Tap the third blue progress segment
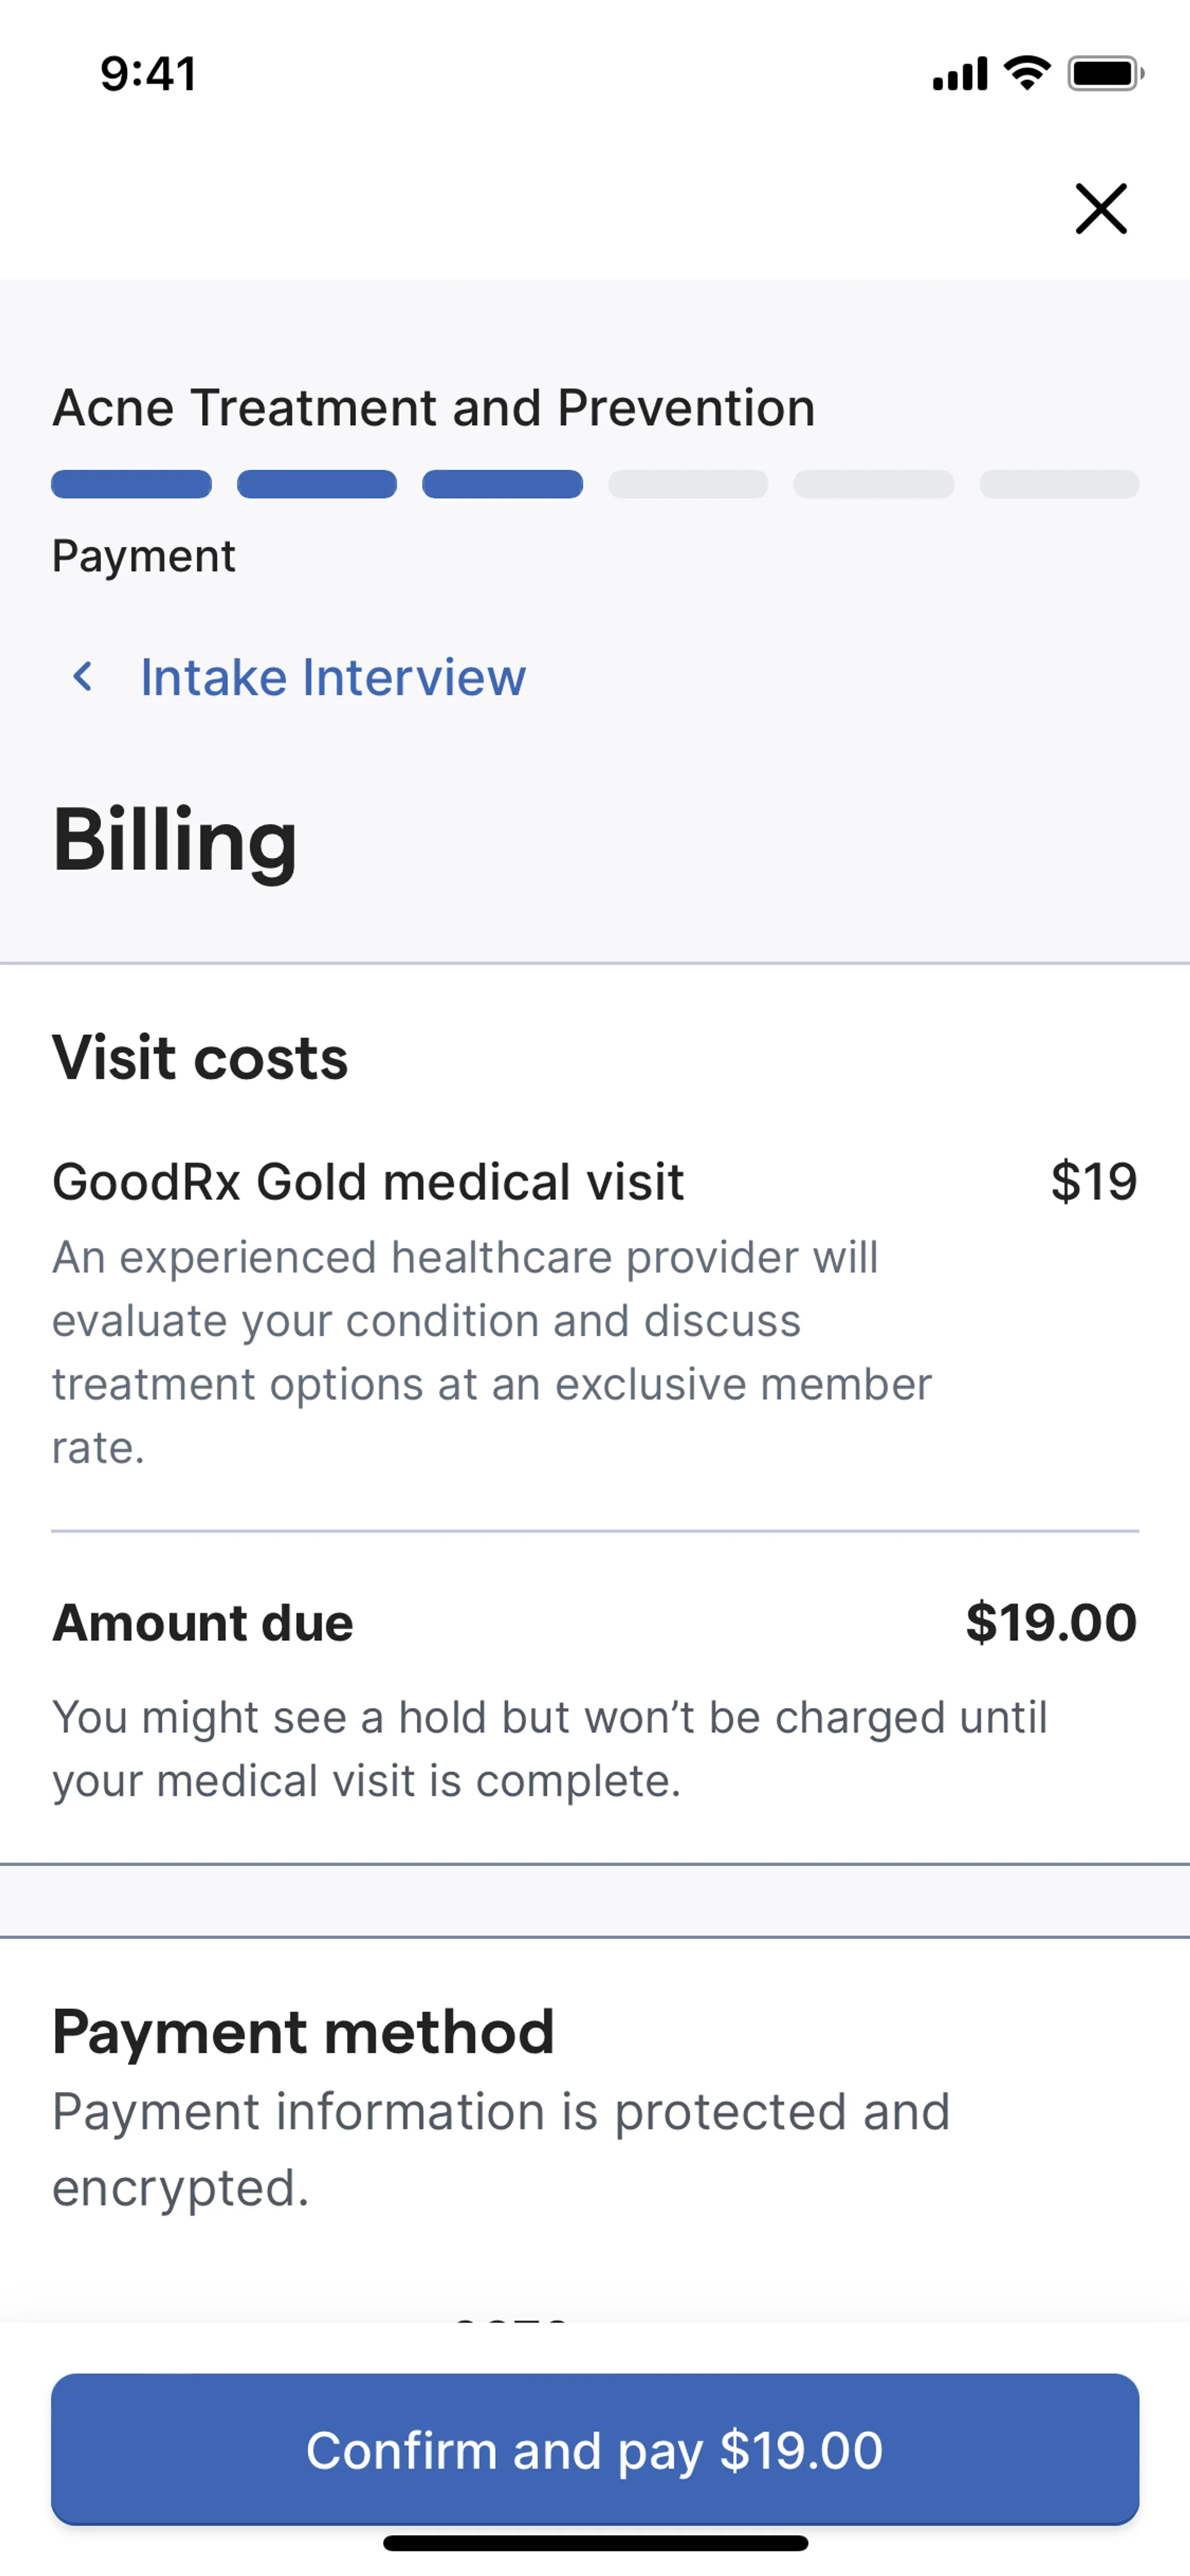This screenshot has height=2576, width=1190. 502,484
